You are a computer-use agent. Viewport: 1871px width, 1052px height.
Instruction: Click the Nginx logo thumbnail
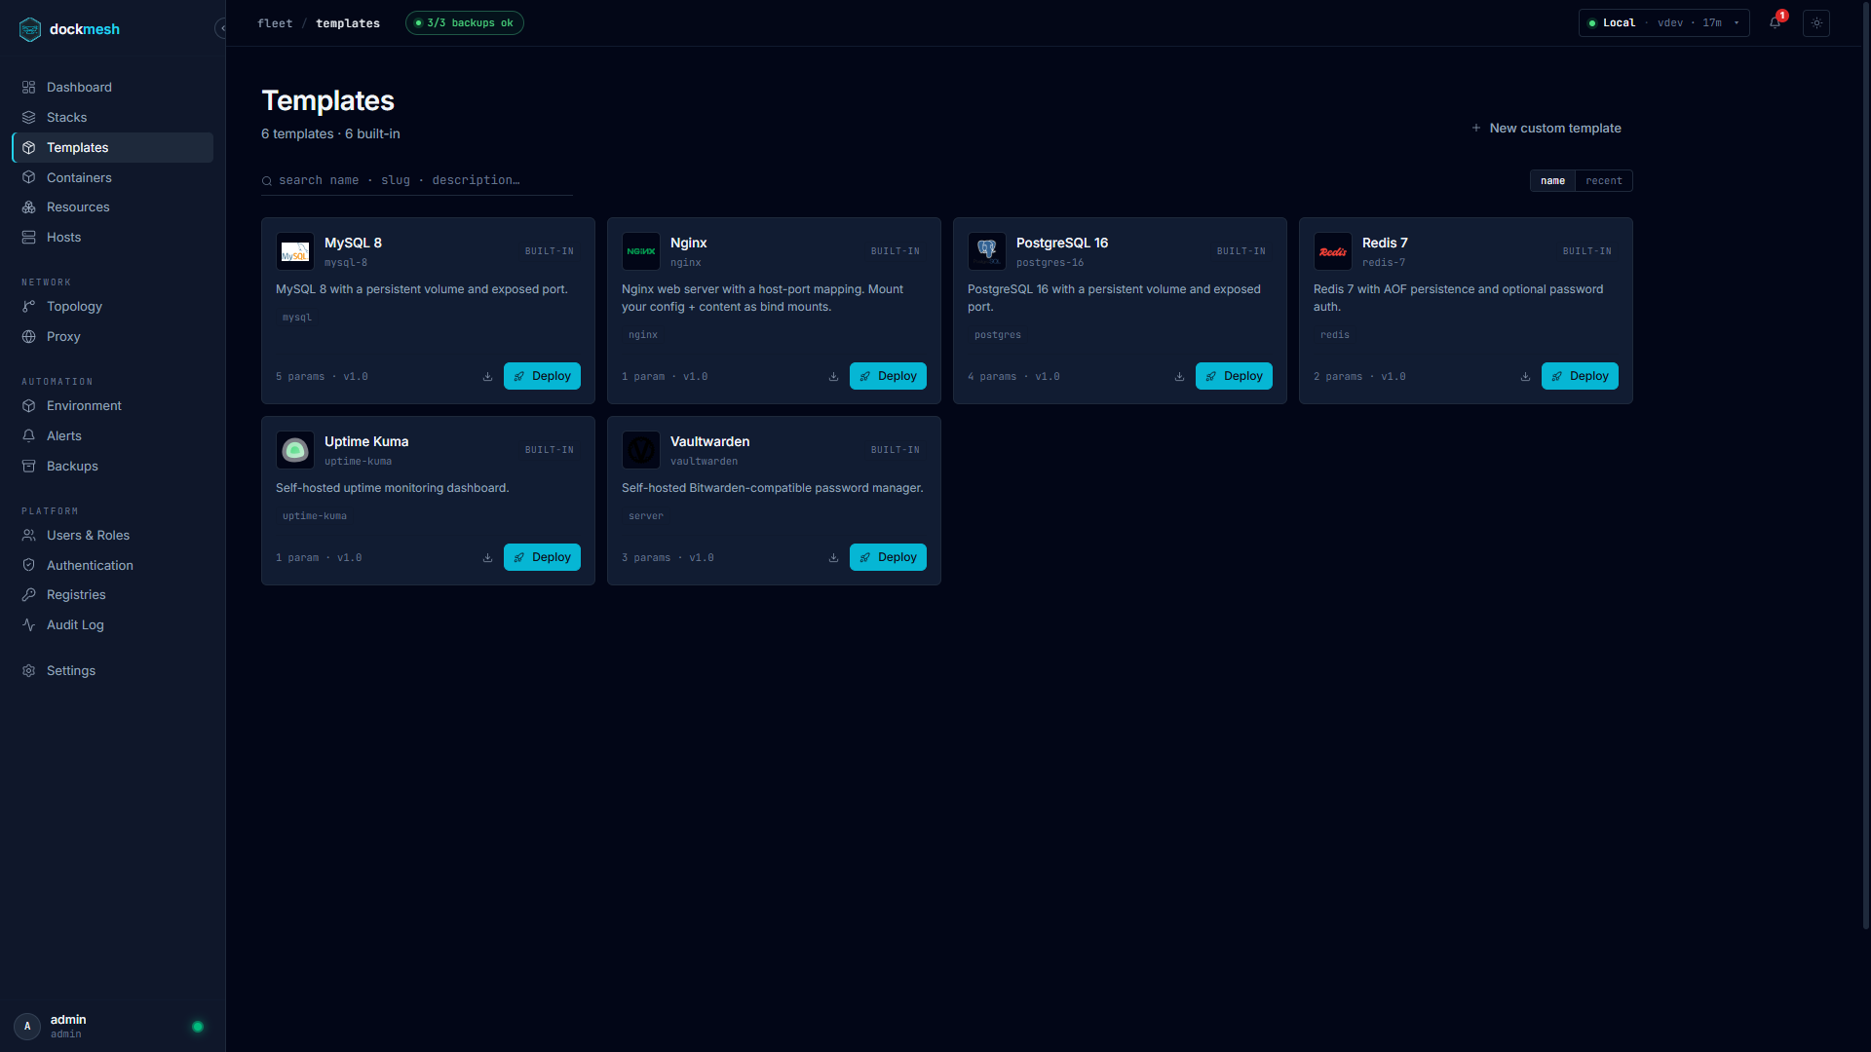click(x=641, y=252)
